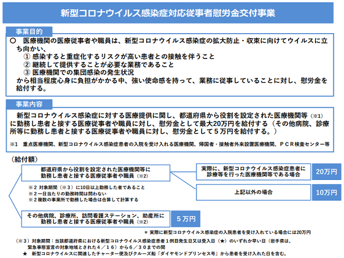Click the note ＊ 実際に新型コロナウイルス感染症の入院患者を受け入れている場合には20万円
The width and height of the screenshot is (344, 258).
(x=227, y=232)
